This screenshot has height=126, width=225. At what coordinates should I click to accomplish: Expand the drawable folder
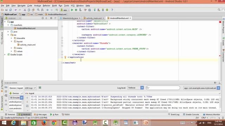coord(12,38)
